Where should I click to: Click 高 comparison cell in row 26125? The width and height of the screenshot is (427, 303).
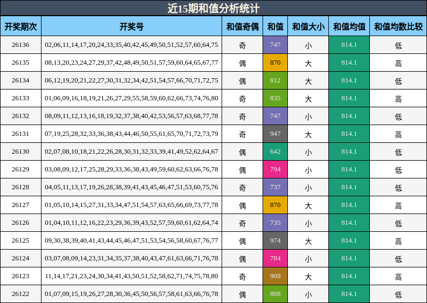[x=398, y=241]
